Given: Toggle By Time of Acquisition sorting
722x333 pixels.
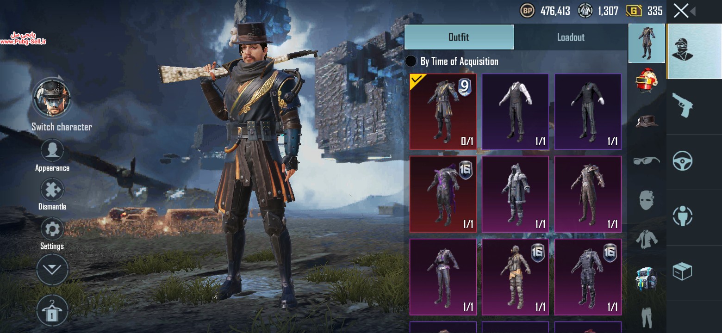Looking at the screenshot, I should [x=452, y=61].
